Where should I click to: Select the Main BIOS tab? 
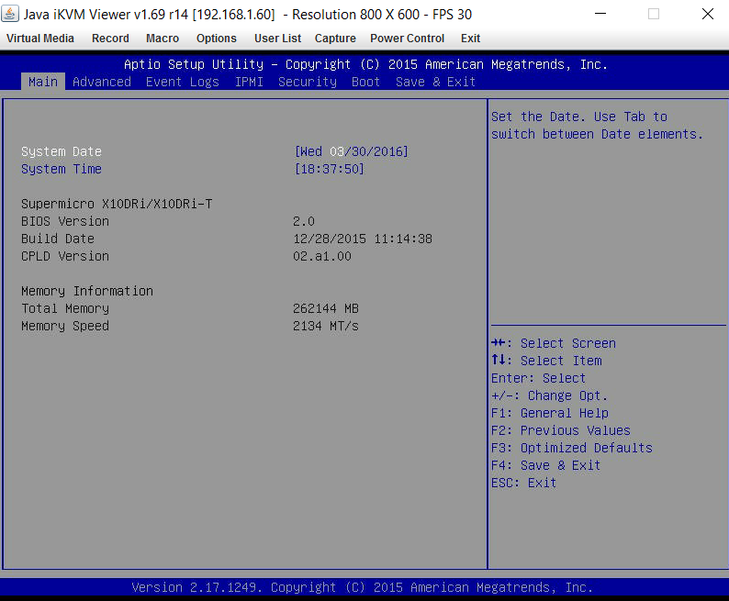pos(43,82)
